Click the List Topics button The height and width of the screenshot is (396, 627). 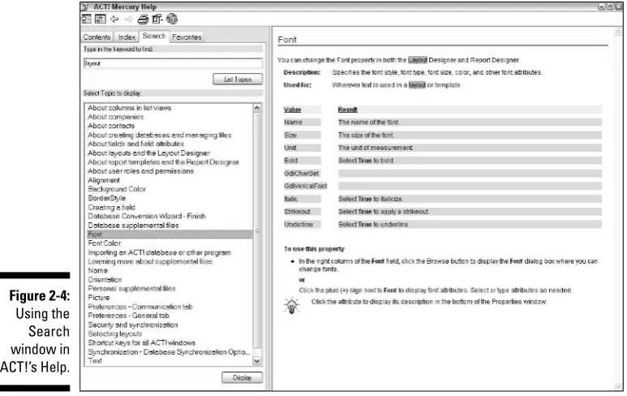point(238,80)
